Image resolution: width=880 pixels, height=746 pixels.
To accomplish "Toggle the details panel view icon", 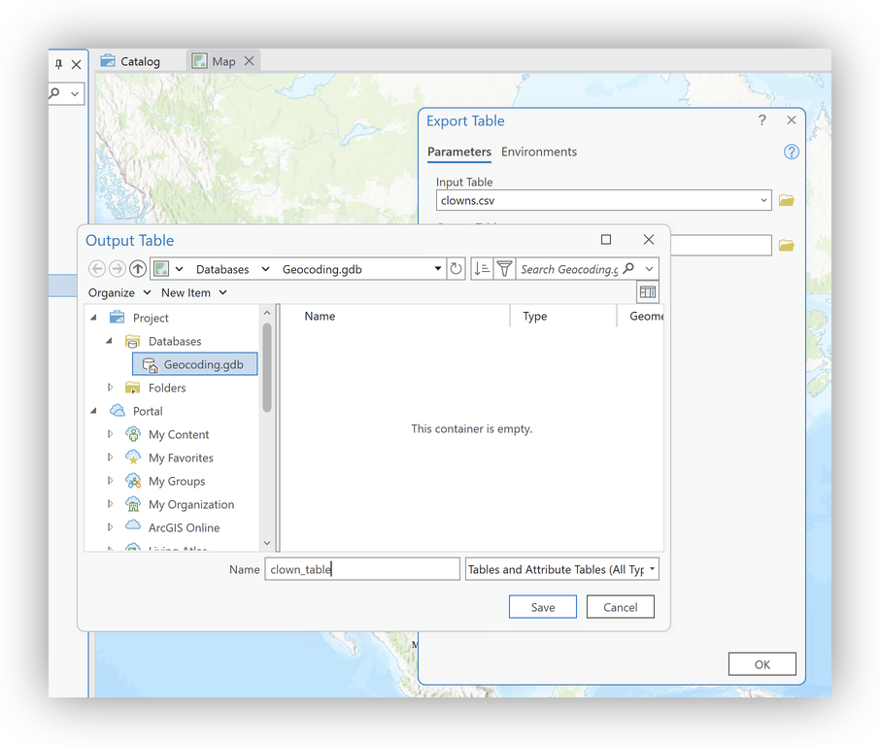I will [x=648, y=292].
